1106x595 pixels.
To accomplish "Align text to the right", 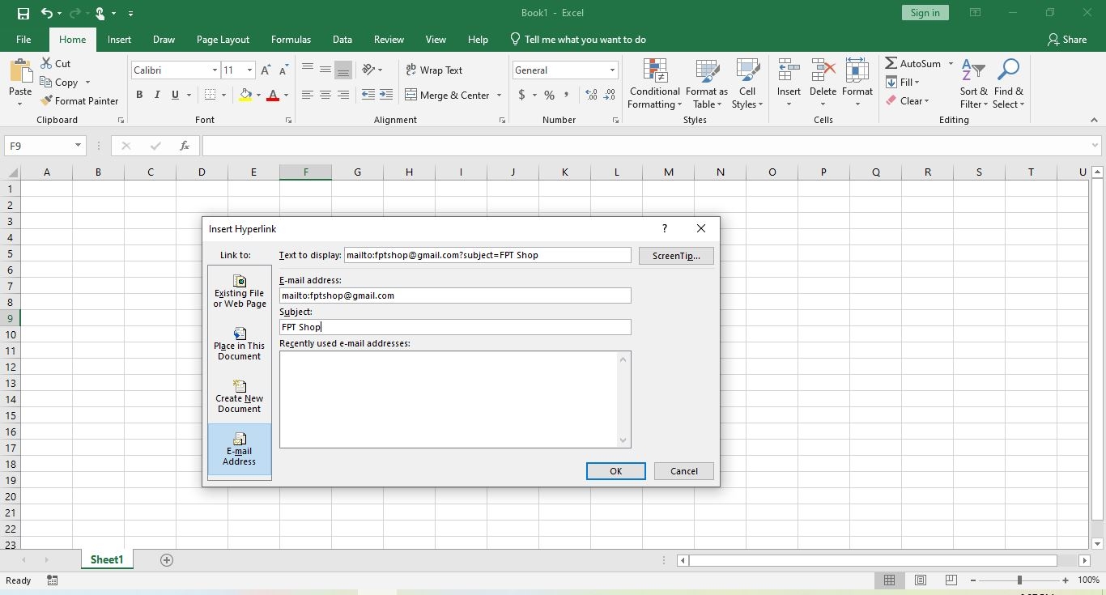I will pyautogui.click(x=343, y=95).
